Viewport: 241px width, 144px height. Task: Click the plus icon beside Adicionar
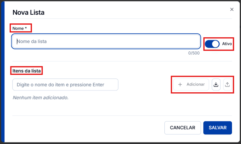coord(180,84)
